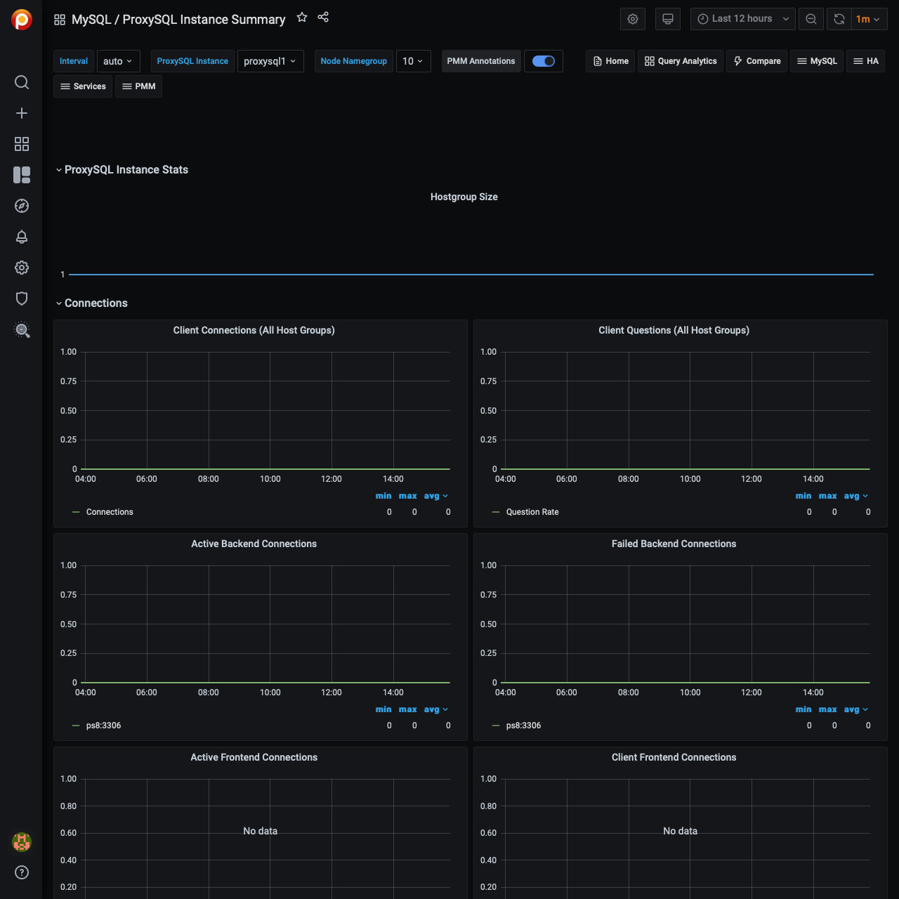Screen dimensions: 899x899
Task: Go to Query Analytics
Action: pyautogui.click(x=680, y=61)
